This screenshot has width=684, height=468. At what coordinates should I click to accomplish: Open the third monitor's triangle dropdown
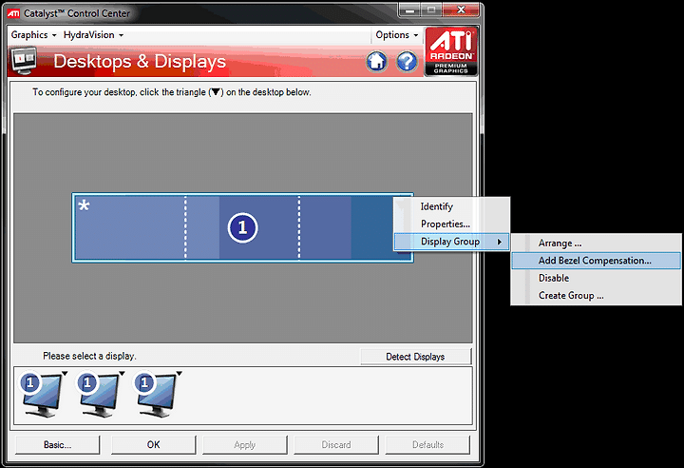179,373
